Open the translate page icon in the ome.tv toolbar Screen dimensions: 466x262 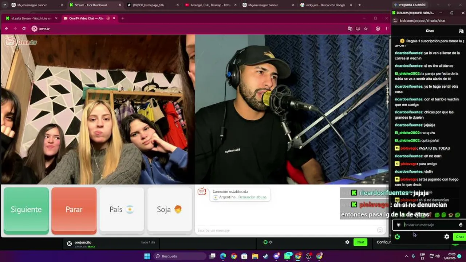click(350, 29)
